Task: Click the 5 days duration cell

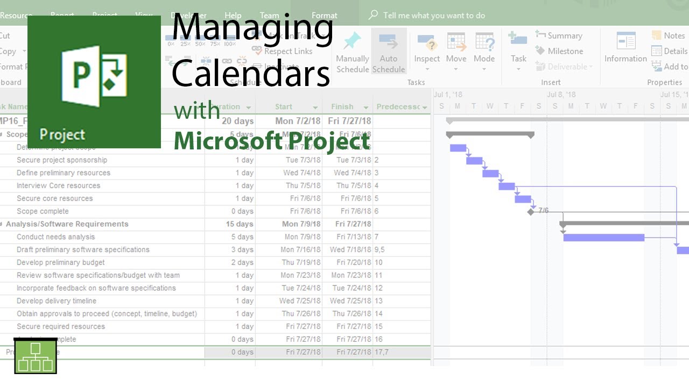Action: coord(230,237)
